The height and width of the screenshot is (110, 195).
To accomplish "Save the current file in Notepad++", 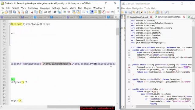I will coord(10,12).
